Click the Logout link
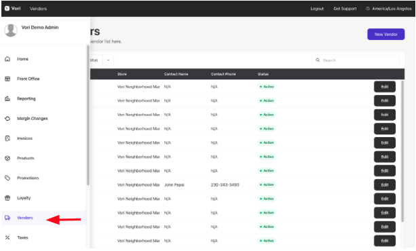 pyautogui.click(x=317, y=9)
